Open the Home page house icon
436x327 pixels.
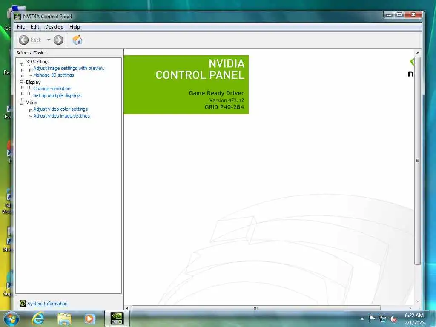coord(77,40)
